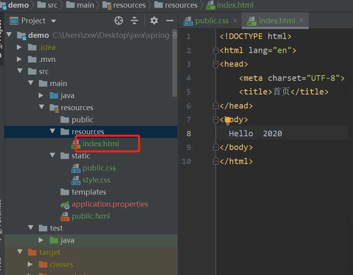The height and width of the screenshot is (275, 353).
Task: Click the DOCTYPE html line
Action: [x=256, y=37]
